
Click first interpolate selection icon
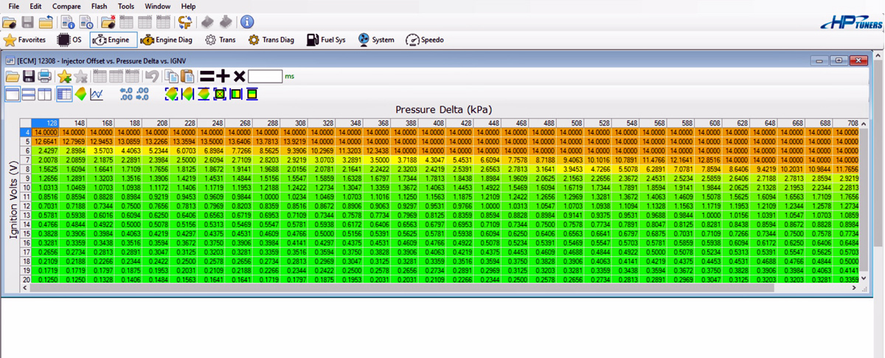point(171,94)
